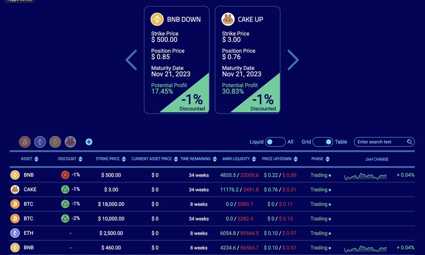Show next card with right arrow
425x255 pixels.
click(293, 60)
